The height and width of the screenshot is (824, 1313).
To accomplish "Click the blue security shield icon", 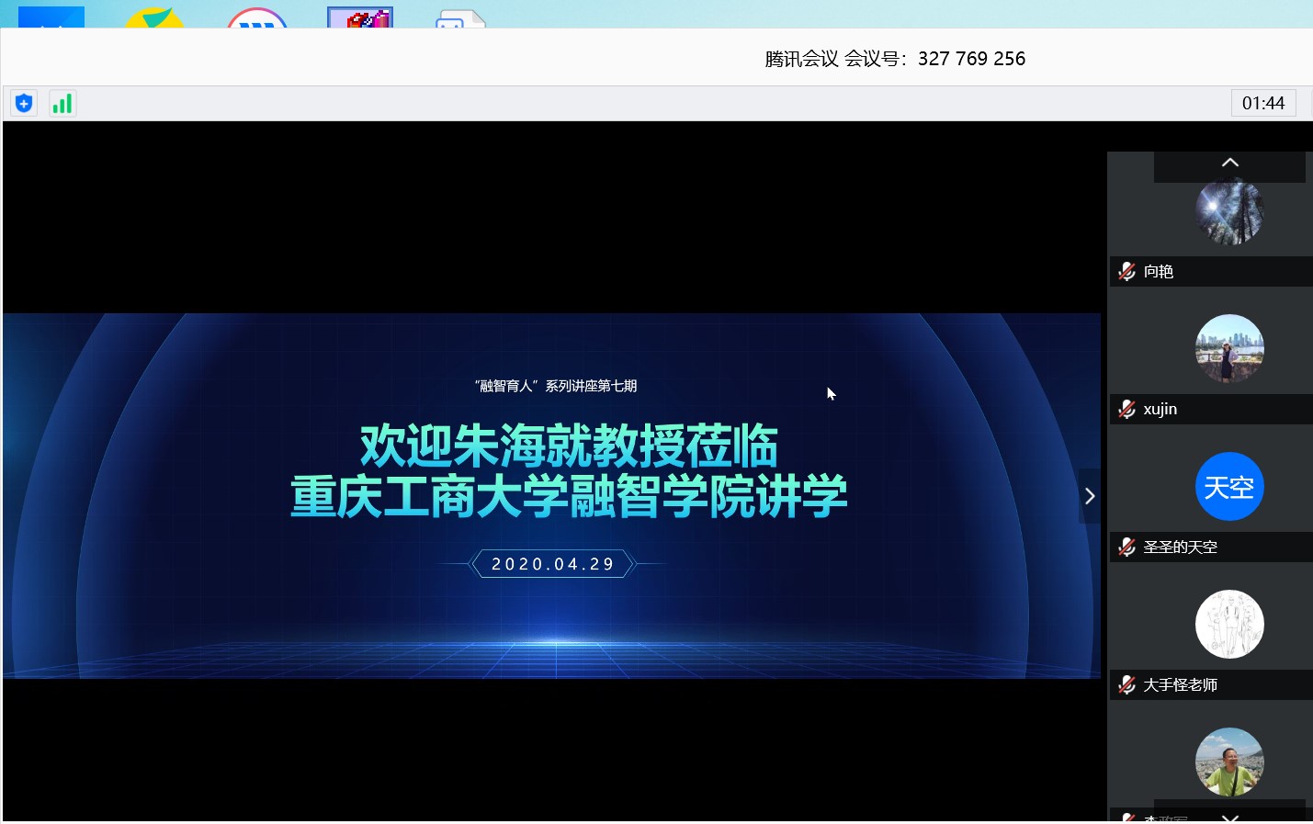I will pos(24,103).
